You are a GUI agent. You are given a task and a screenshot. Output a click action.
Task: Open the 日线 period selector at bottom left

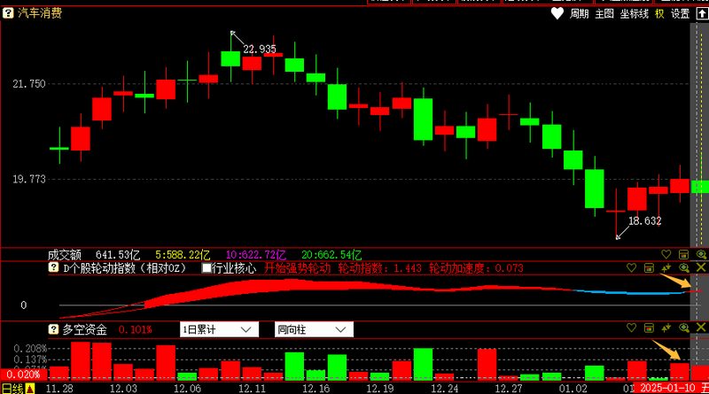coord(12,388)
